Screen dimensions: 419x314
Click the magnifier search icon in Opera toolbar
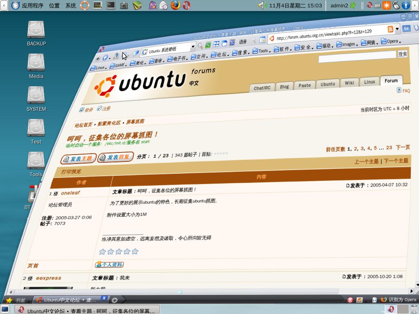point(200,46)
